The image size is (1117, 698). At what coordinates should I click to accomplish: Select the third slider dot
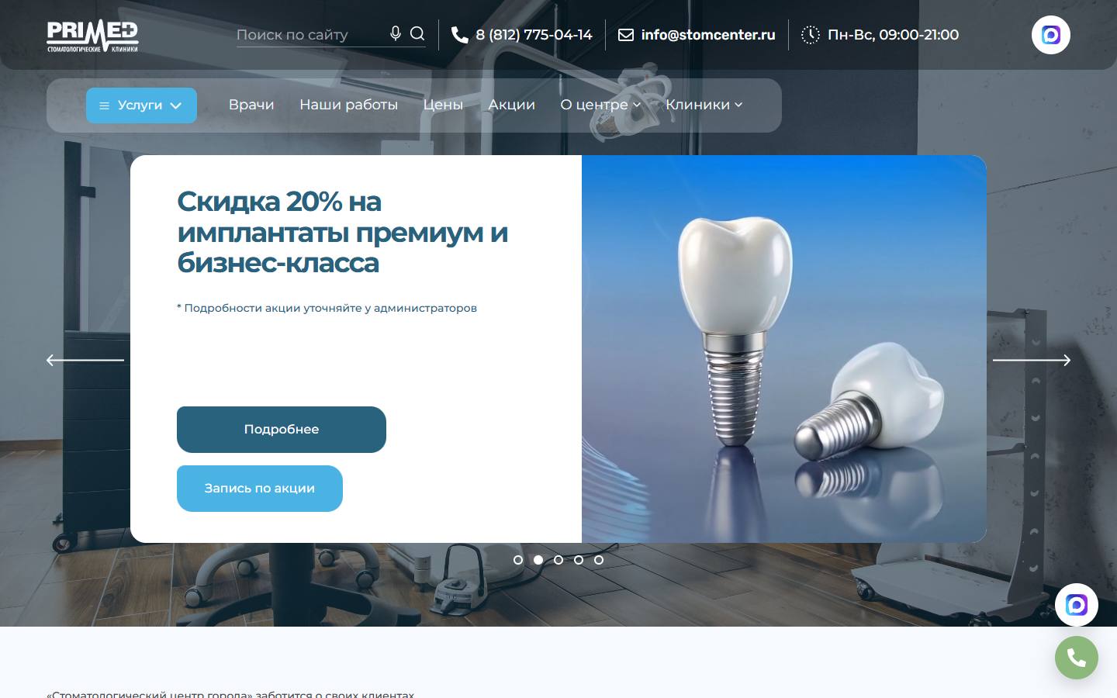pos(558,560)
